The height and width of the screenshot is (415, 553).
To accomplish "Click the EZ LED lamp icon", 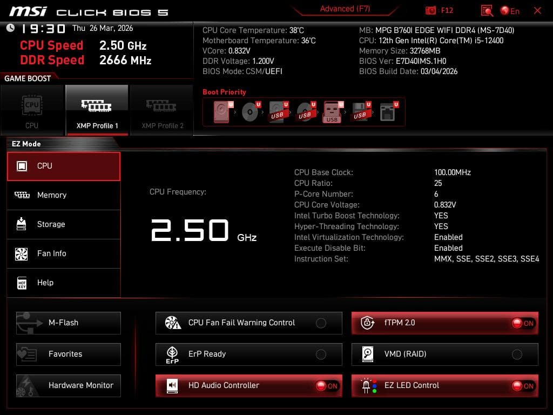I will [368, 386].
